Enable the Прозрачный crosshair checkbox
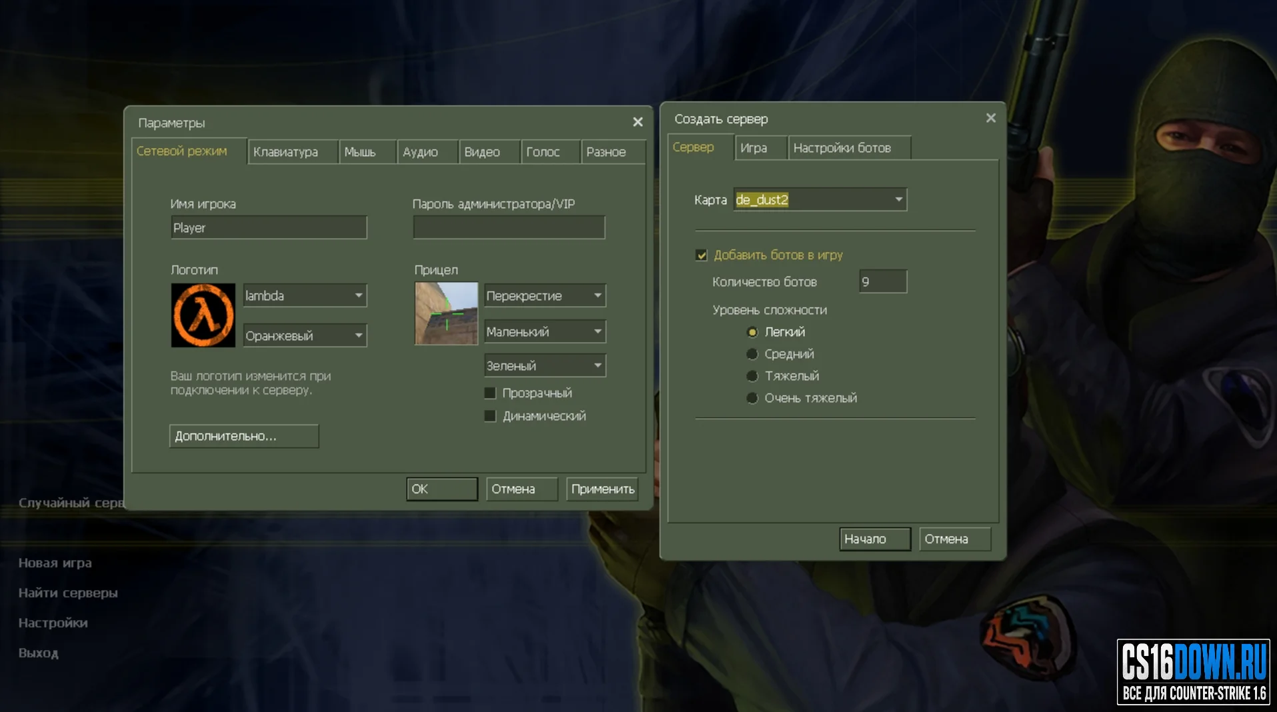1277x712 pixels. [x=490, y=393]
